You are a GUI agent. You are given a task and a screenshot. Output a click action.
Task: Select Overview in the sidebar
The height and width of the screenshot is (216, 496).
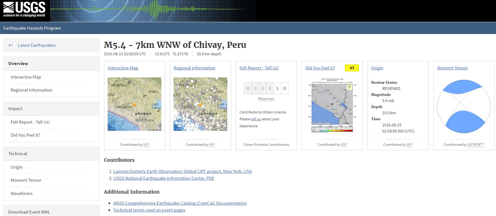point(18,64)
